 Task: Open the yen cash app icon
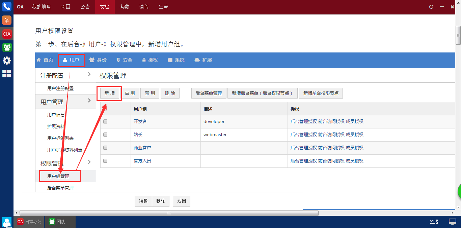pyautogui.click(x=7, y=20)
